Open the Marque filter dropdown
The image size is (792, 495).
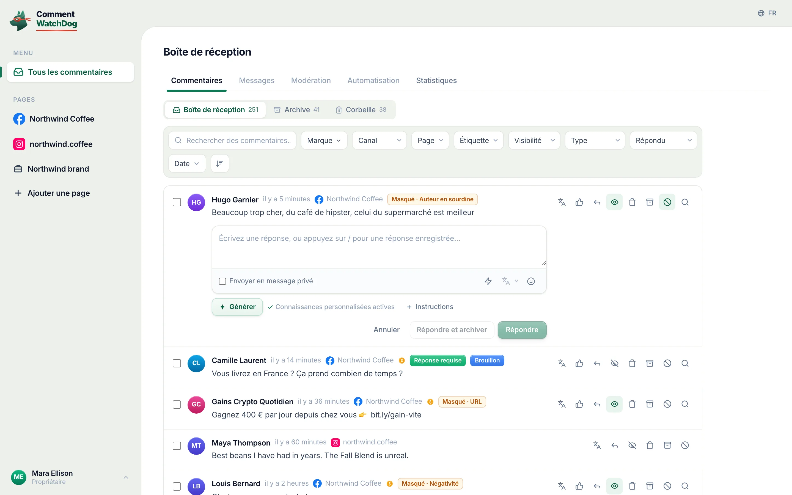tap(324, 141)
